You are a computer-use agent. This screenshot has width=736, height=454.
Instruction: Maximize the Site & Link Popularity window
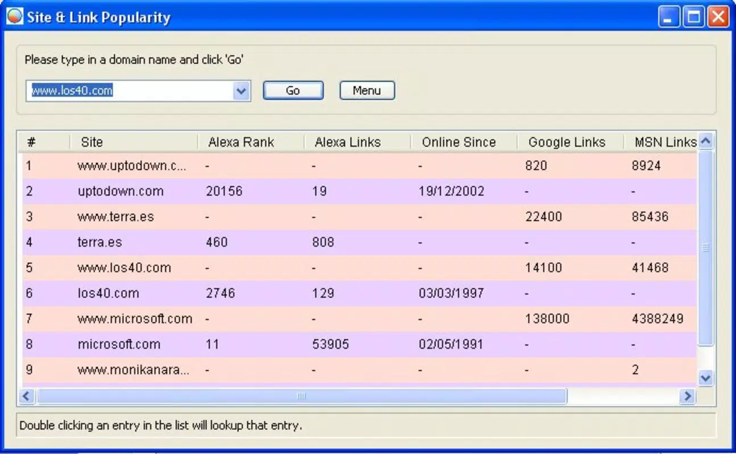pos(693,17)
